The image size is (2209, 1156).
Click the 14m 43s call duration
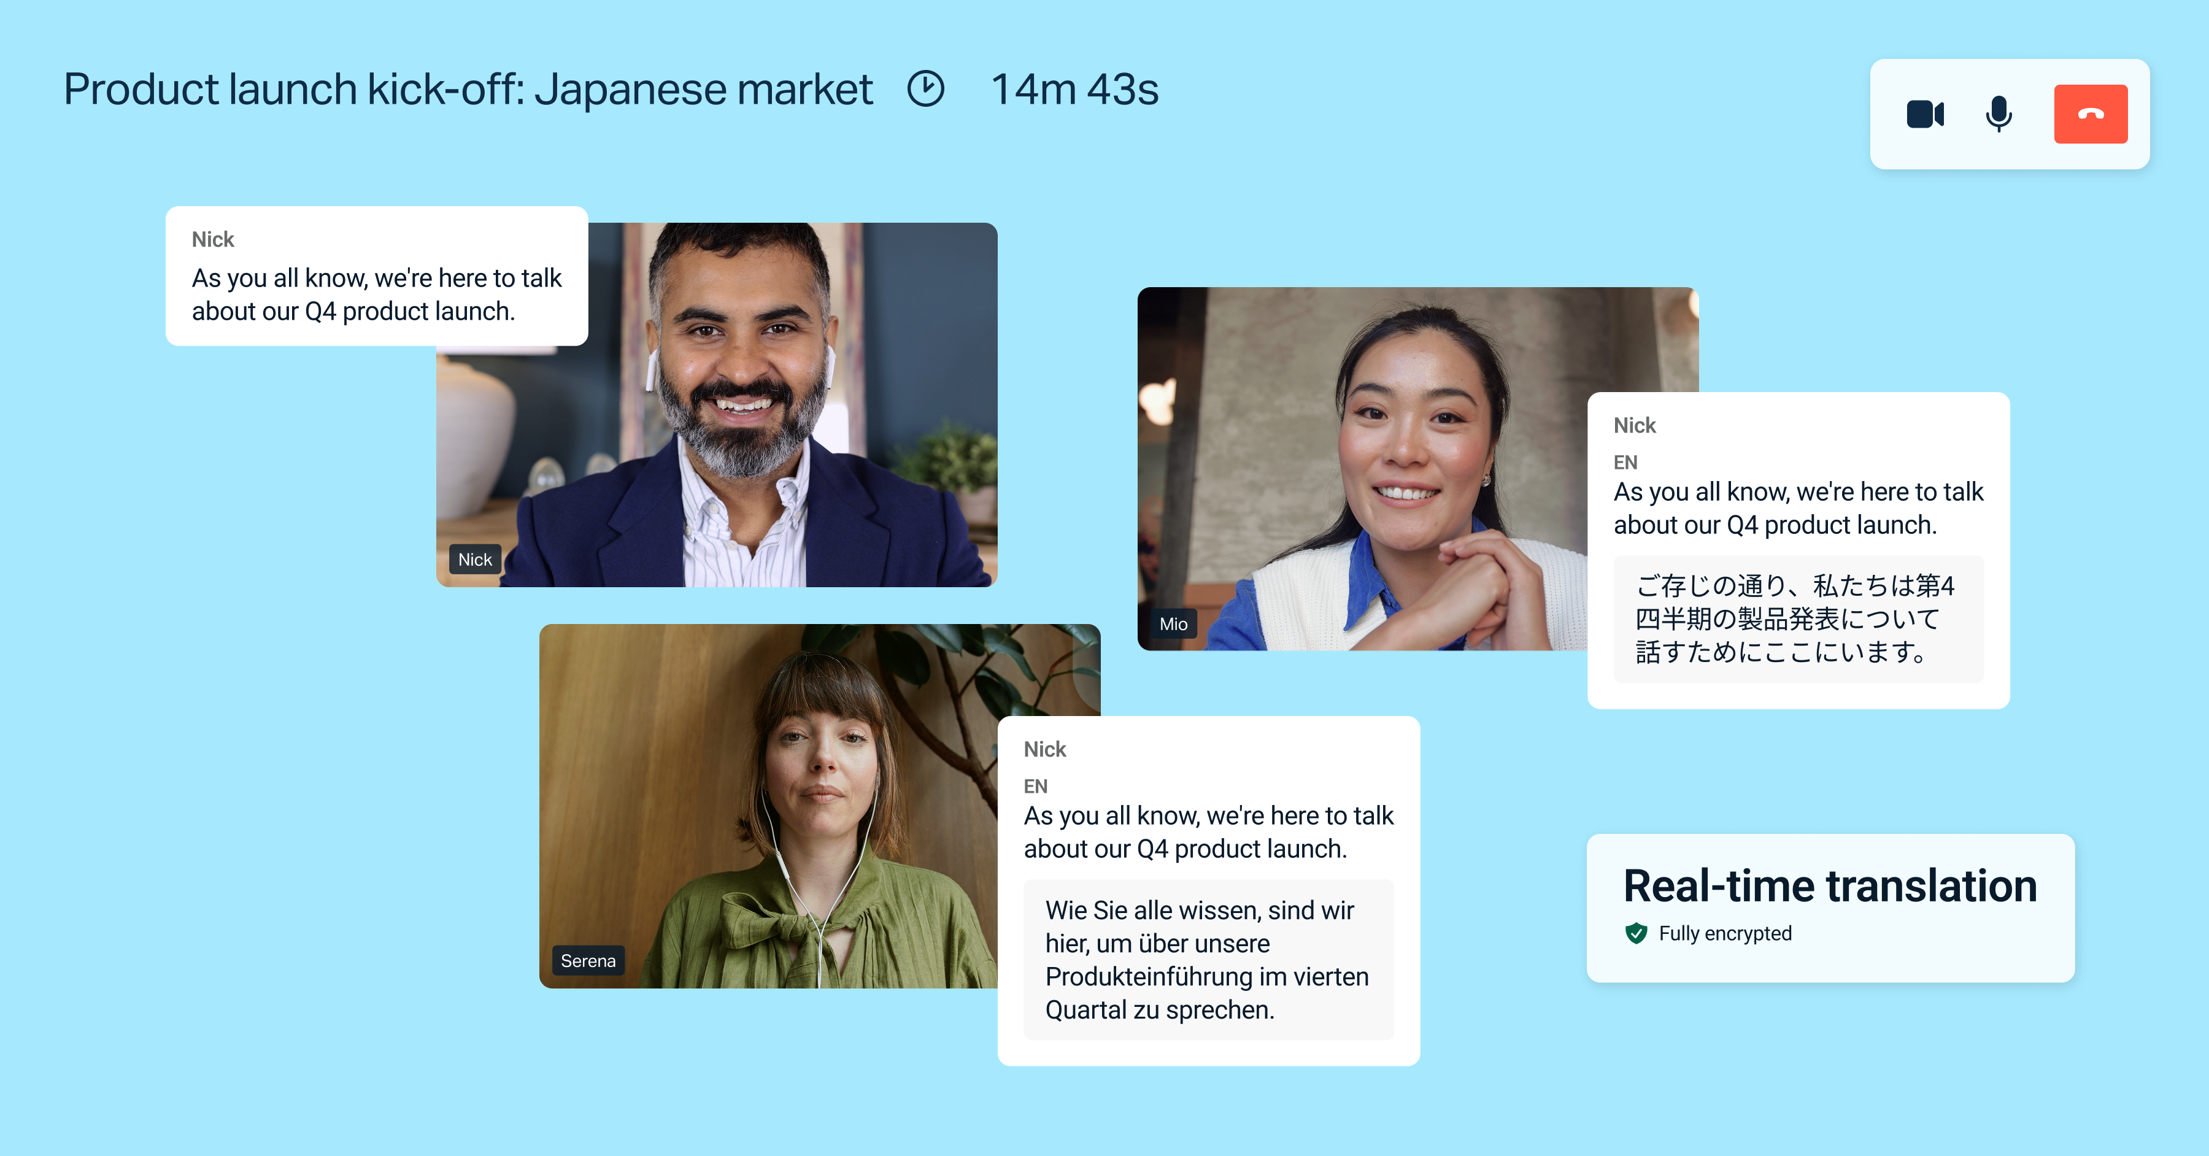(1074, 89)
